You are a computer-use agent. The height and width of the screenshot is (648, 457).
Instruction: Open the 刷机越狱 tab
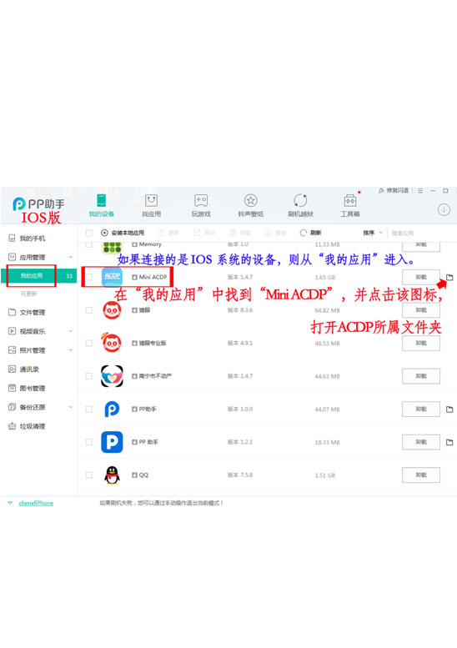click(300, 205)
